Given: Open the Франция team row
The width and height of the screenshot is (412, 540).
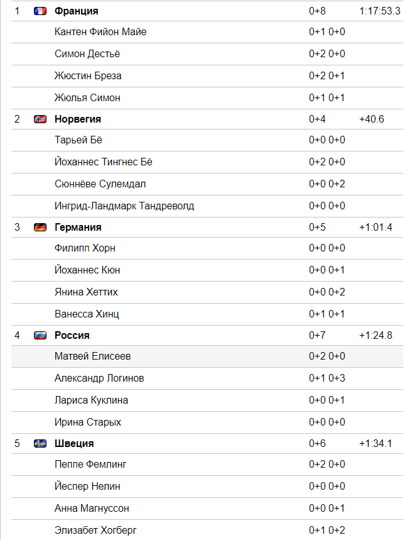Looking at the screenshot, I should click(x=207, y=11).
